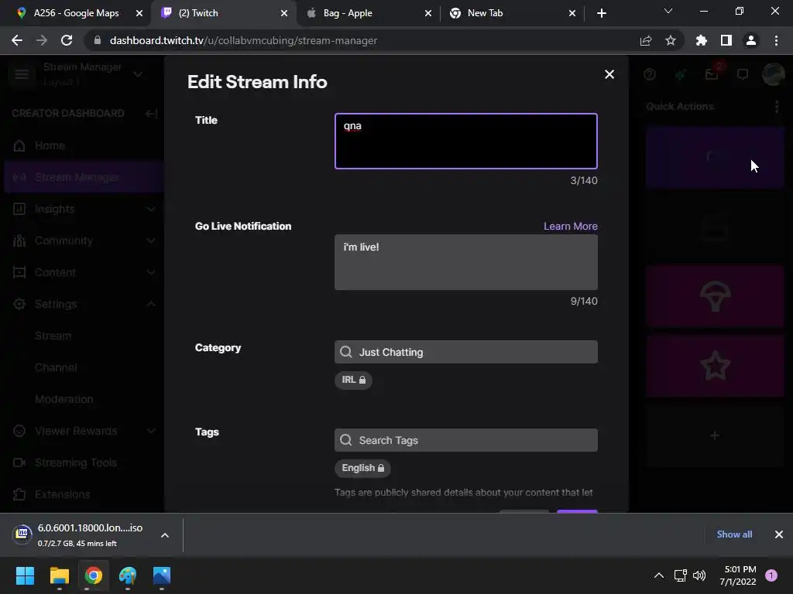Viewport: 793px width, 594px height.
Task: Open the Twitch whispers chat icon
Action: tap(743, 75)
